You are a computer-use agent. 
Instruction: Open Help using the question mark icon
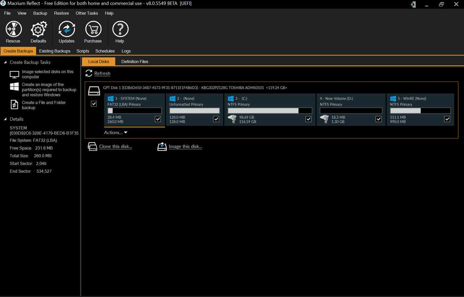click(120, 29)
